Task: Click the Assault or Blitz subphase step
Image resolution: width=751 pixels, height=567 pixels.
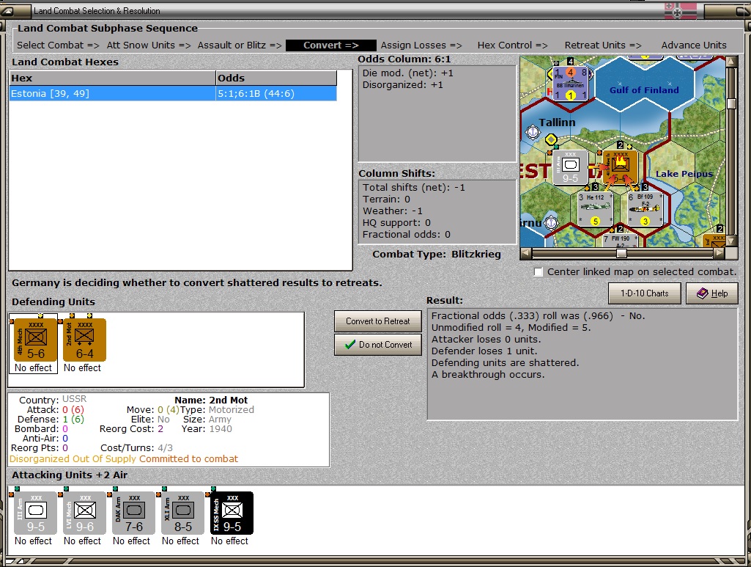Action: tap(240, 45)
